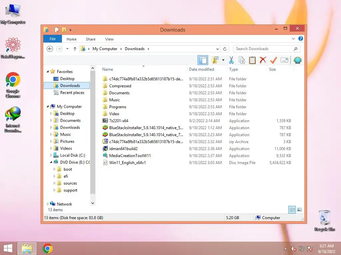Select Recent places in Favorites

coord(72,93)
